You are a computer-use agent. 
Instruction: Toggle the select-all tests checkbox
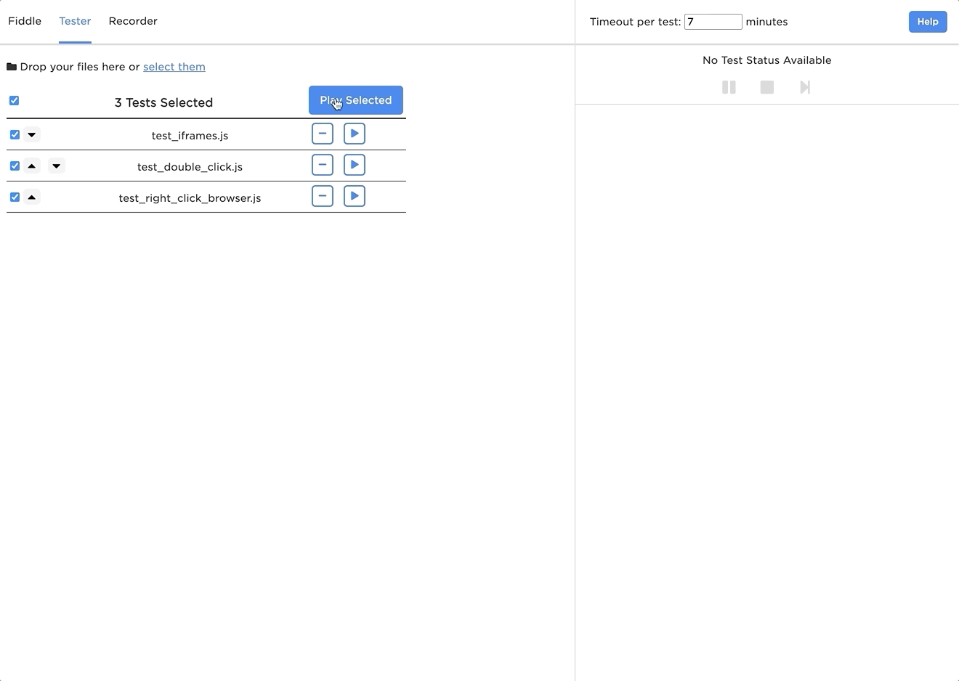(14, 100)
